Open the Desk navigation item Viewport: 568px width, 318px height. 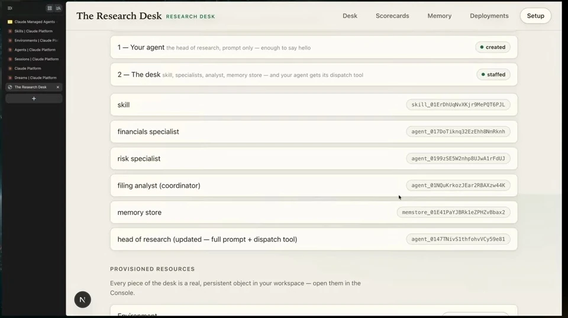[x=350, y=16]
